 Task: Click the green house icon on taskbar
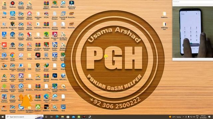click(79, 117)
